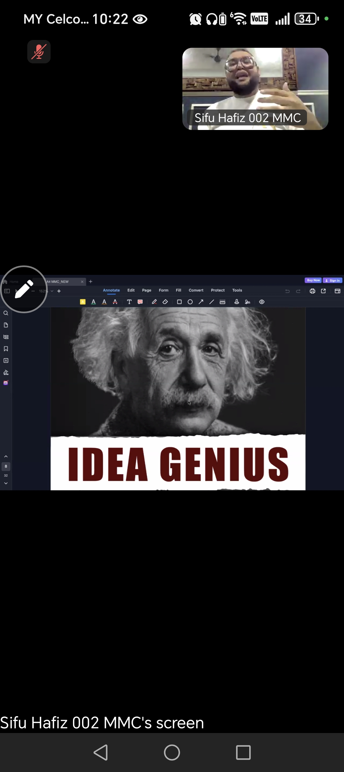Select the eraser tool in the toolbar

165,302
